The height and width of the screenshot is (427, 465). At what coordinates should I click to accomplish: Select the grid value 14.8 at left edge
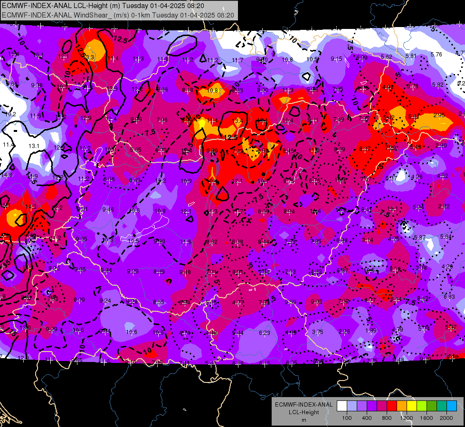point(7,175)
